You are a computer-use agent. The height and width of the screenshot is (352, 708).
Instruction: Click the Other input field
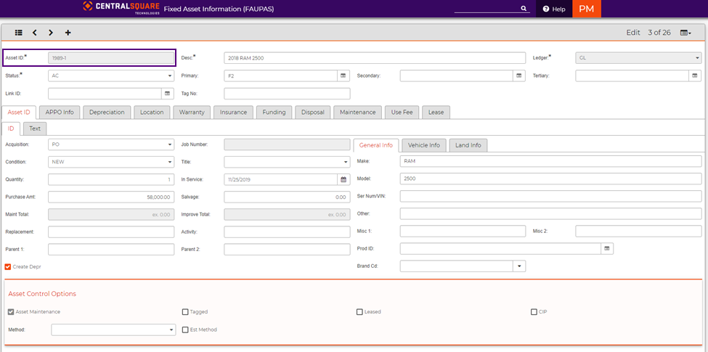point(551,213)
